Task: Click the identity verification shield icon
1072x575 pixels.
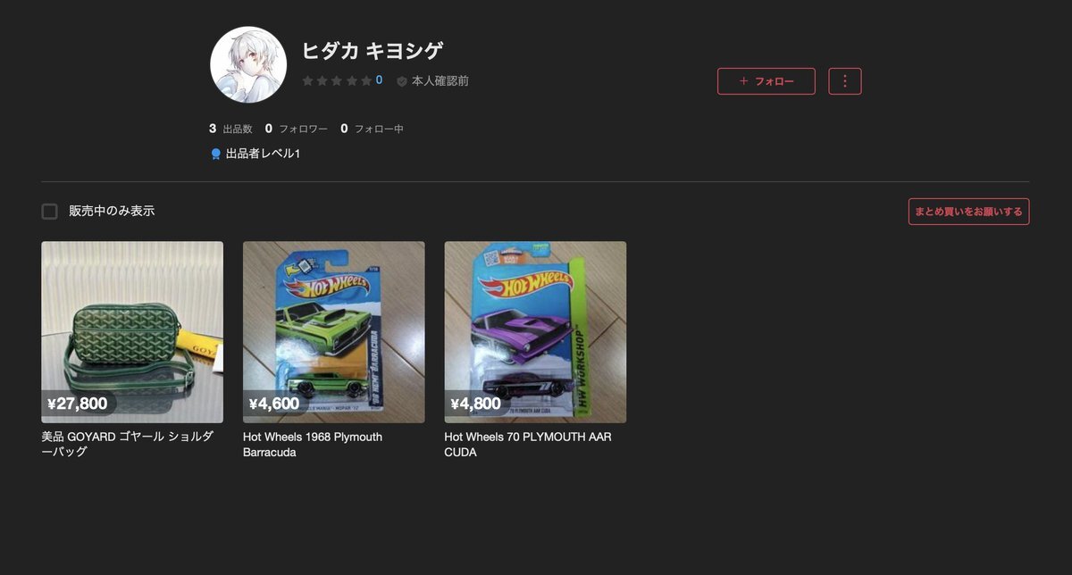Action: coord(402,81)
